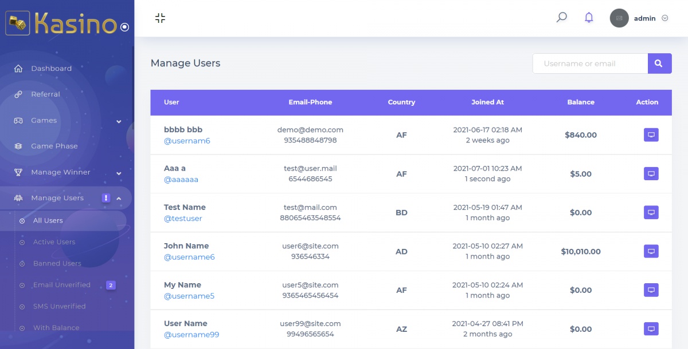Toggle the sidebar pin circle beside Kasino logo

click(x=125, y=27)
